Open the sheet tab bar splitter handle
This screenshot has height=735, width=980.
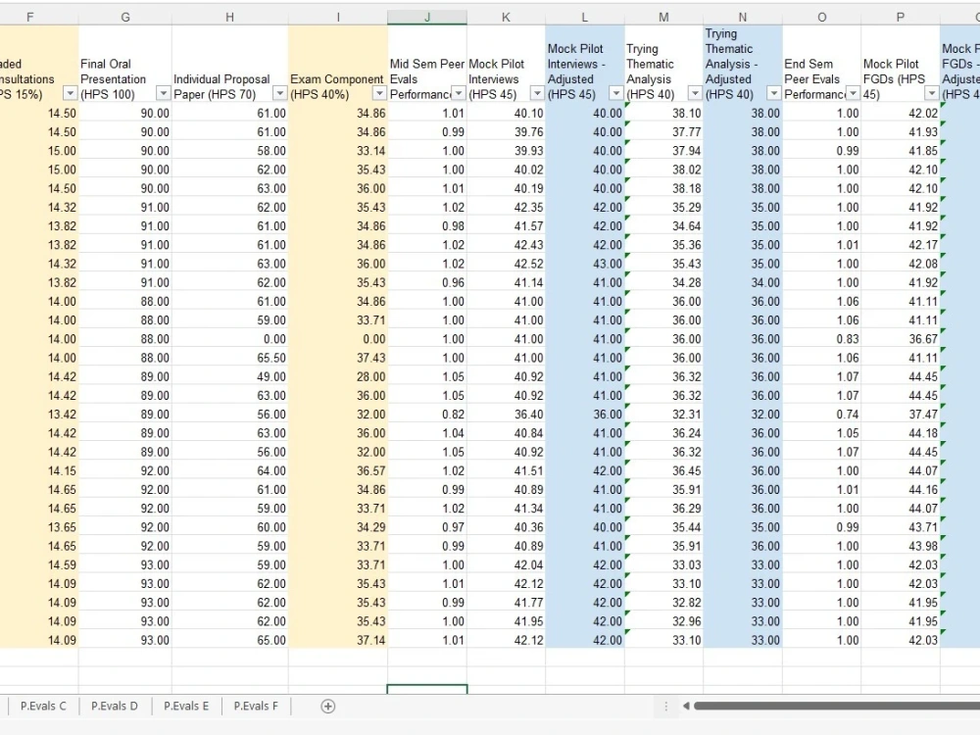665,707
